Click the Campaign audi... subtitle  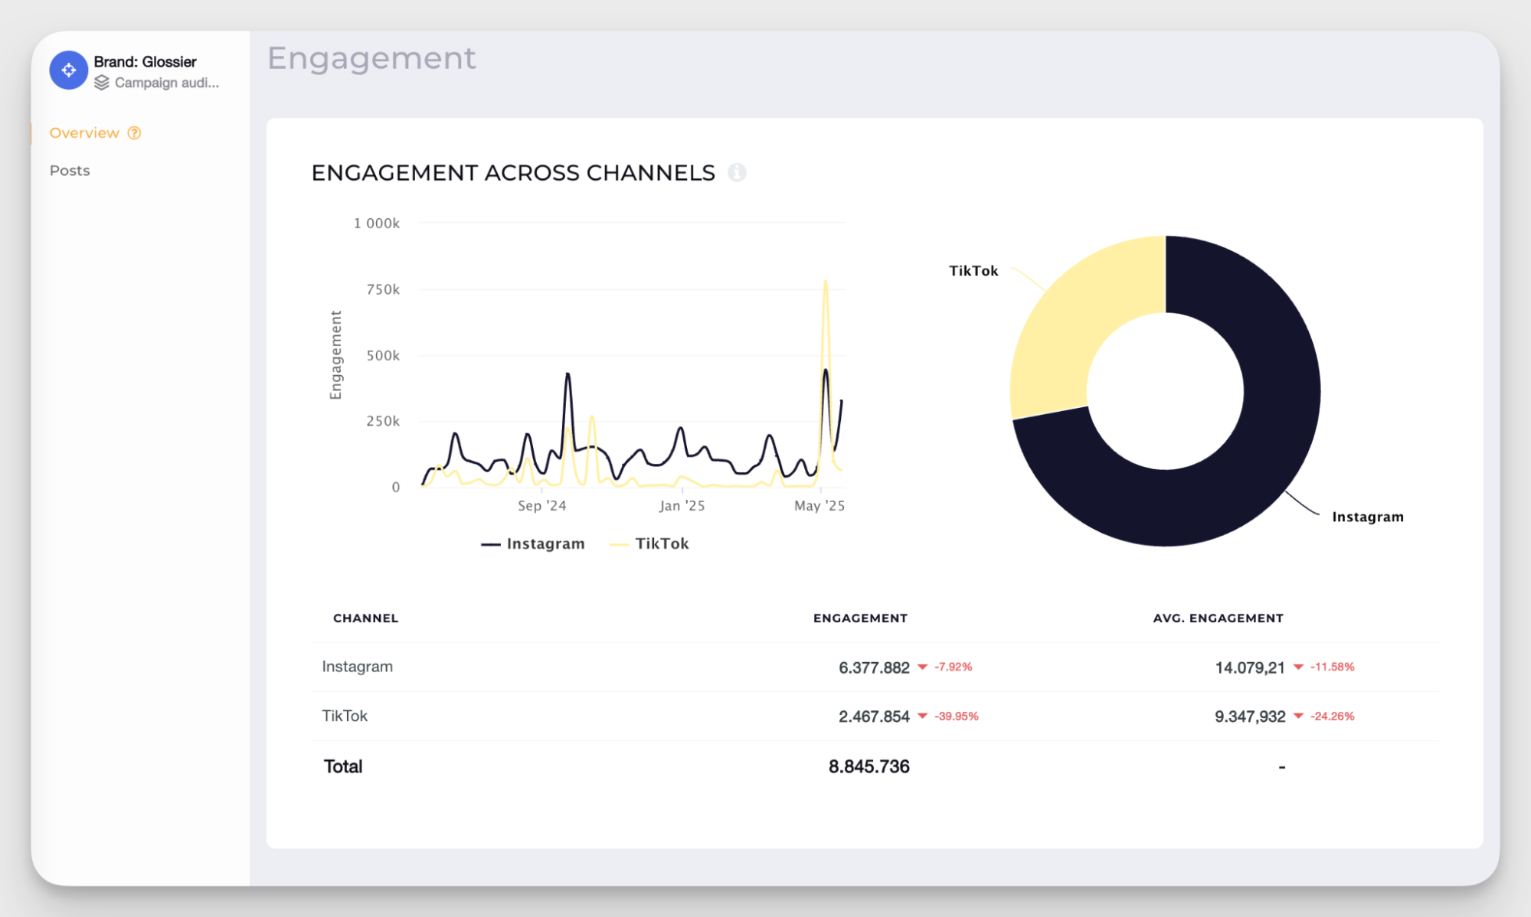167,83
